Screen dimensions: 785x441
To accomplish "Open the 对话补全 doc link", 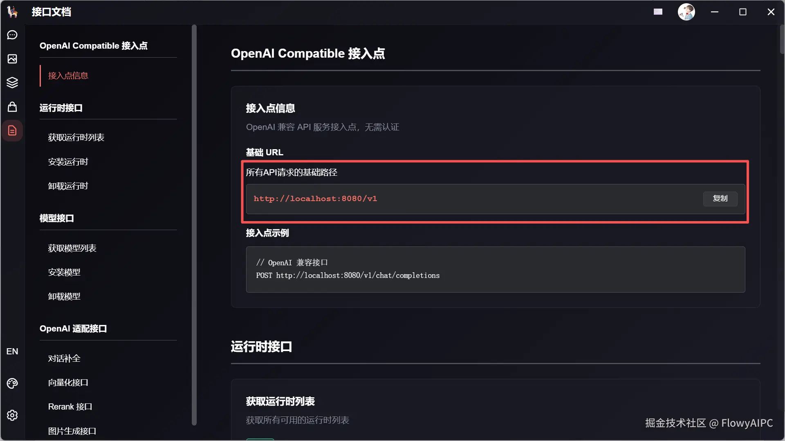I will [64, 358].
